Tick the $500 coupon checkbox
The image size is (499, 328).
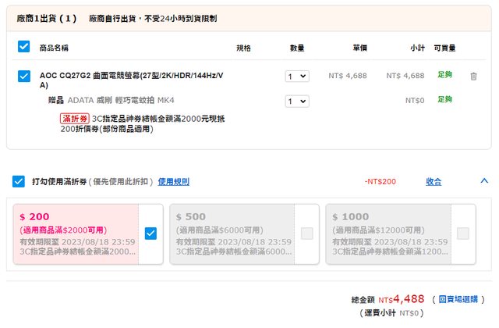[306, 233]
